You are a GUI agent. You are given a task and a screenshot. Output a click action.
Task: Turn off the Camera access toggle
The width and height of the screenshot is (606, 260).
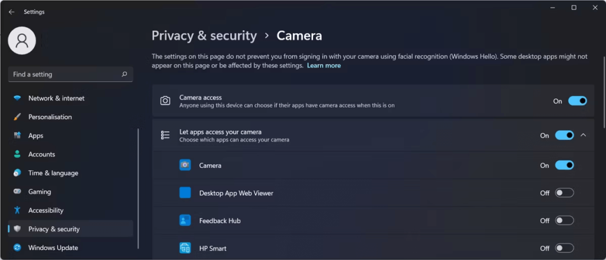pyautogui.click(x=578, y=101)
